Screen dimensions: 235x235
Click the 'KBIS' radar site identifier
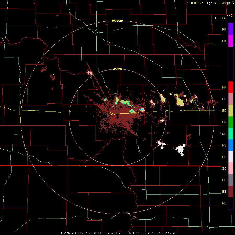coord(134,233)
